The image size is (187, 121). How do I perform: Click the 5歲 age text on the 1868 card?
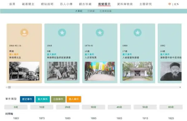49,51
